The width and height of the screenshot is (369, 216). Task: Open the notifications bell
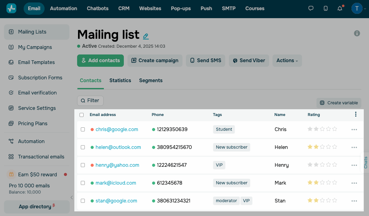pyautogui.click(x=340, y=9)
